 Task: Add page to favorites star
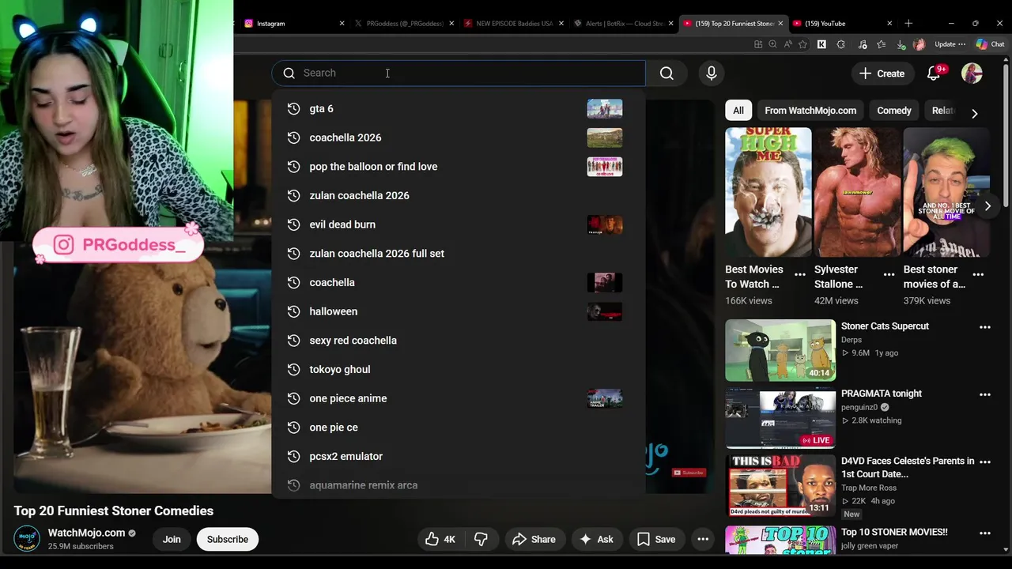click(x=802, y=44)
